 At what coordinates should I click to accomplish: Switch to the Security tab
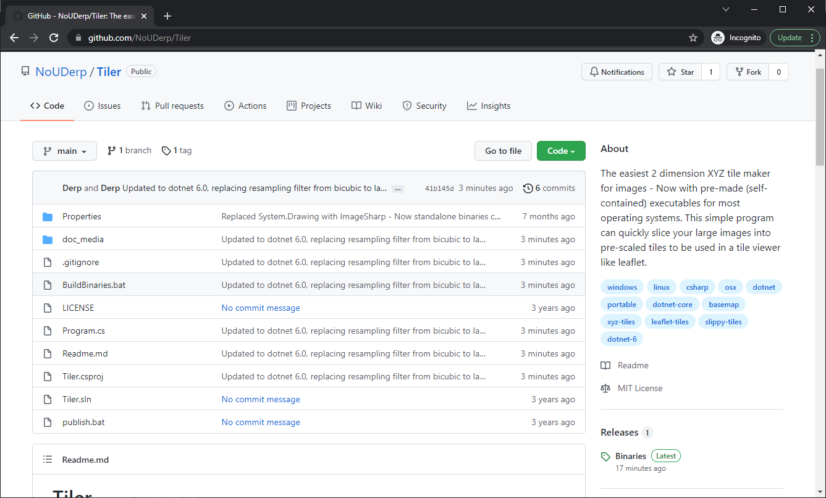[424, 106]
